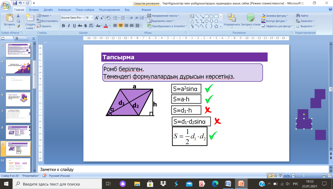Open Экспресс-стили quick styles
The image size is (333, 189).
(251, 20)
